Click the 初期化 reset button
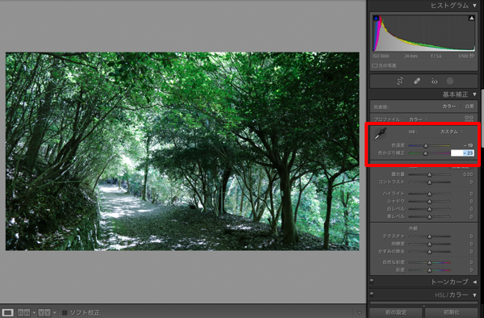The height and width of the screenshot is (318, 484). point(451,312)
